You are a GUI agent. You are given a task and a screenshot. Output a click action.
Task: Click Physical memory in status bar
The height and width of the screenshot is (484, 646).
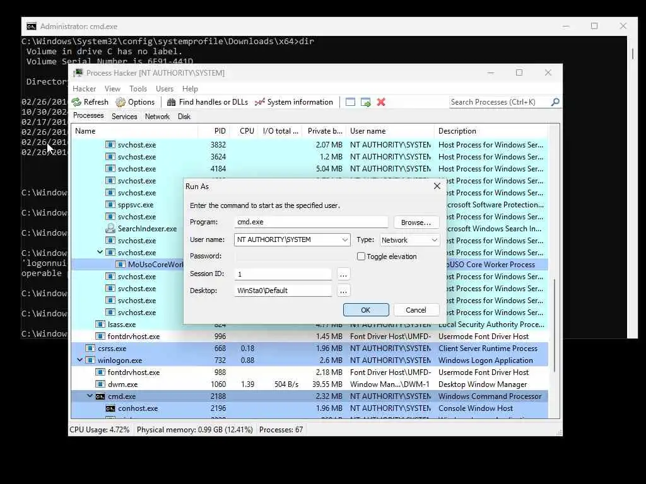pyautogui.click(x=194, y=430)
